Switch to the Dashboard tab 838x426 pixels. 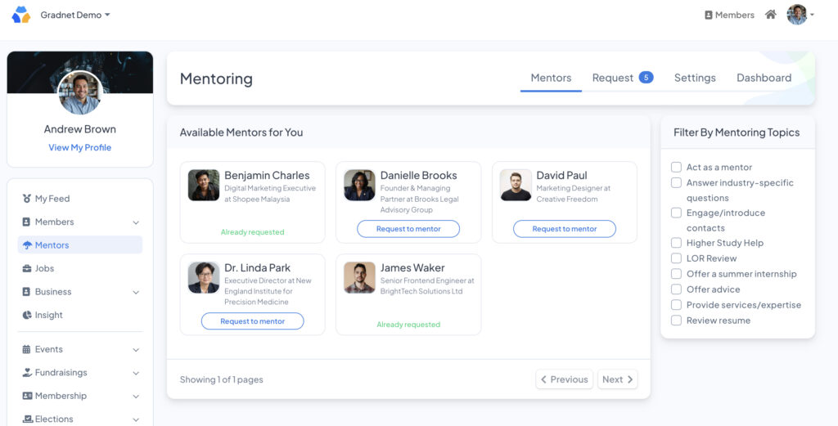[764, 78]
